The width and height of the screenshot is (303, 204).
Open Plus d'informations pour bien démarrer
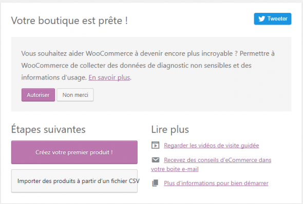(216, 183)
